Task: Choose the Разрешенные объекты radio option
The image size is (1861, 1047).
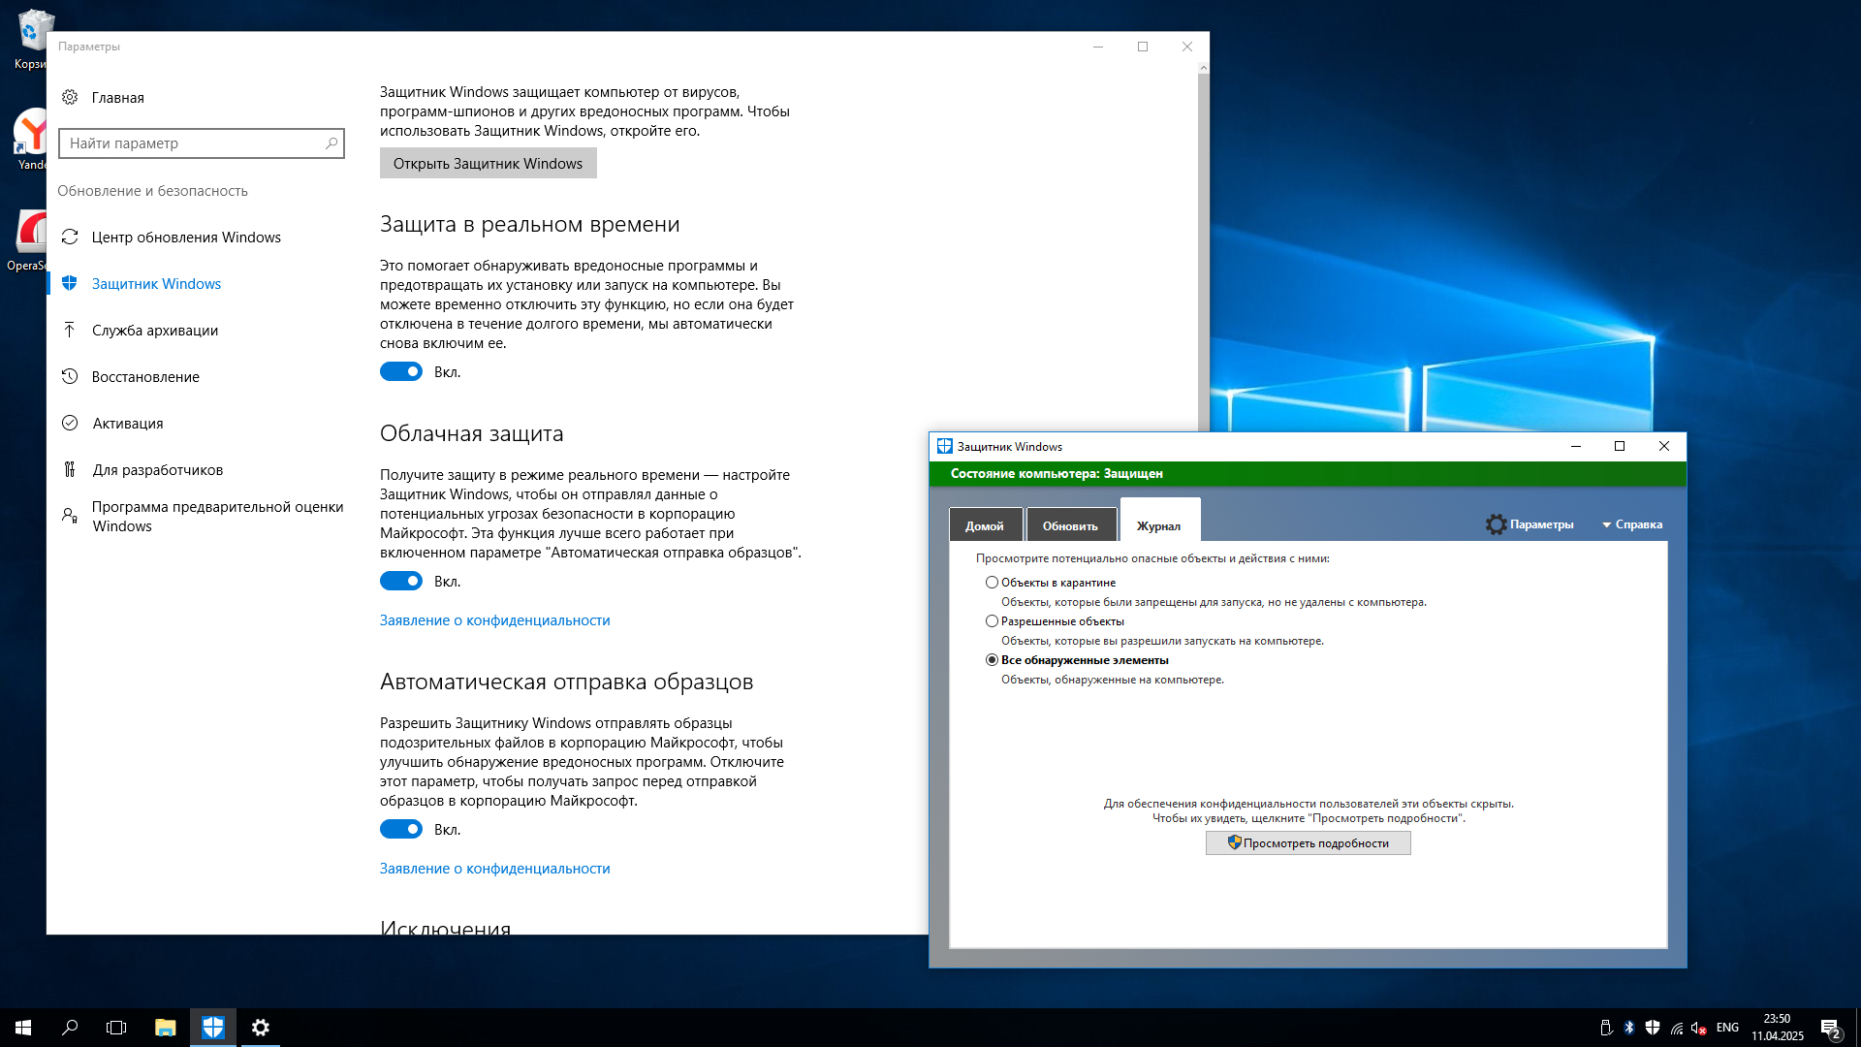Action: [992, 621]
